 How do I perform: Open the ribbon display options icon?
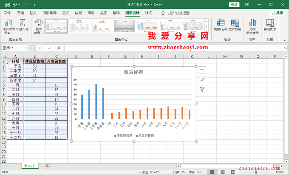pyautogui.click(x=247, y=5)
